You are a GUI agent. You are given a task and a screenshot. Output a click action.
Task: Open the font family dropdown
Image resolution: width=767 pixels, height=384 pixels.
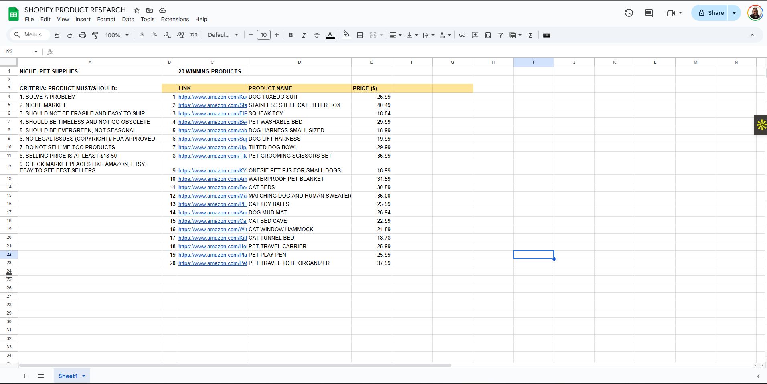pyautogui.click(x=223, y=35)
